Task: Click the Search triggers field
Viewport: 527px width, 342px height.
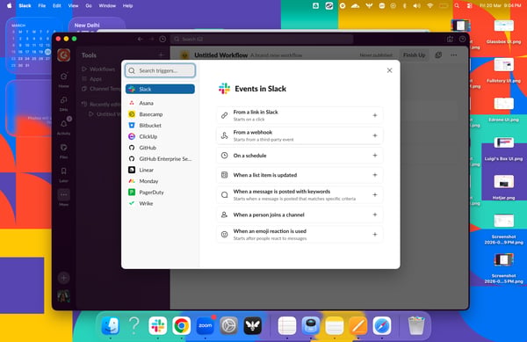Action: 160,70
